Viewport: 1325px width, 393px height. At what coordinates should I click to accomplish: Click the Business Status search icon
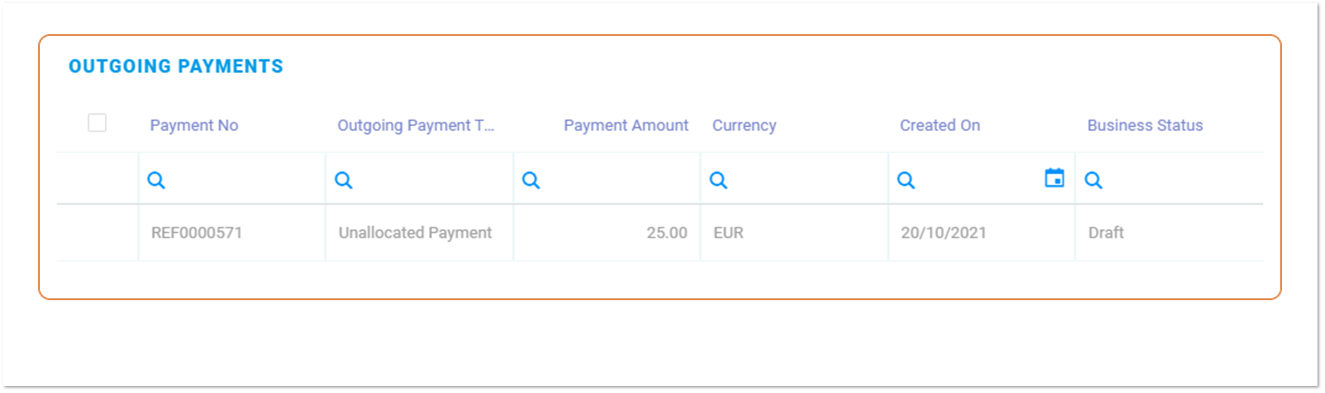point(1093,180)
